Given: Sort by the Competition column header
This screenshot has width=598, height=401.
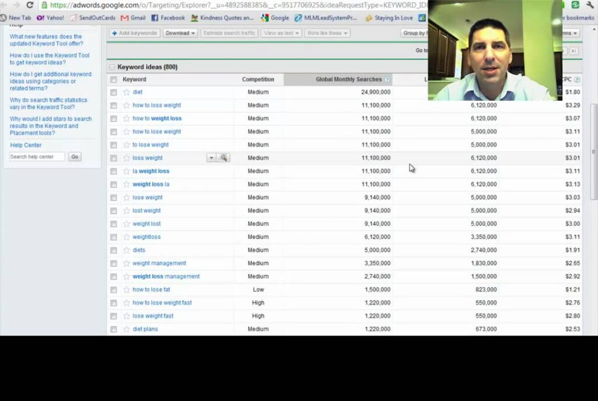Looking at the screenshot, I should coord(258,79).
